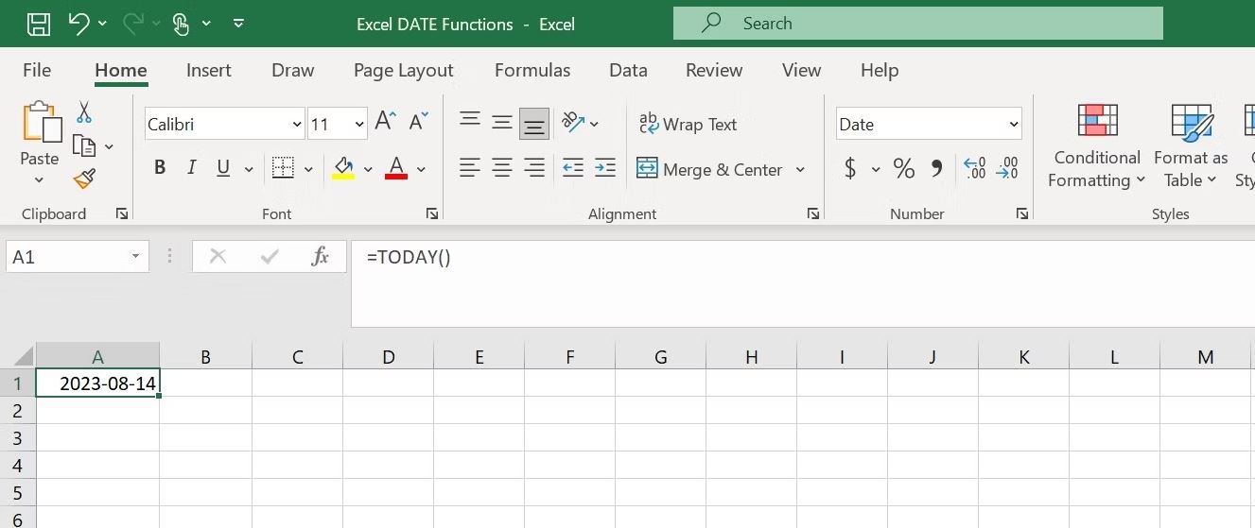Click the Accounting dollar format icon

pyautogui.click(x=850, y=169)
